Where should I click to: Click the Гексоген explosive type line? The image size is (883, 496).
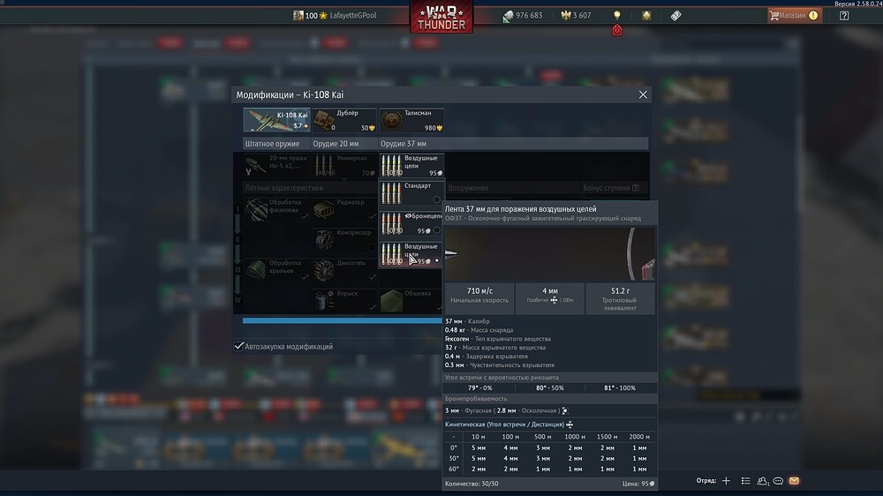point(498,339)
